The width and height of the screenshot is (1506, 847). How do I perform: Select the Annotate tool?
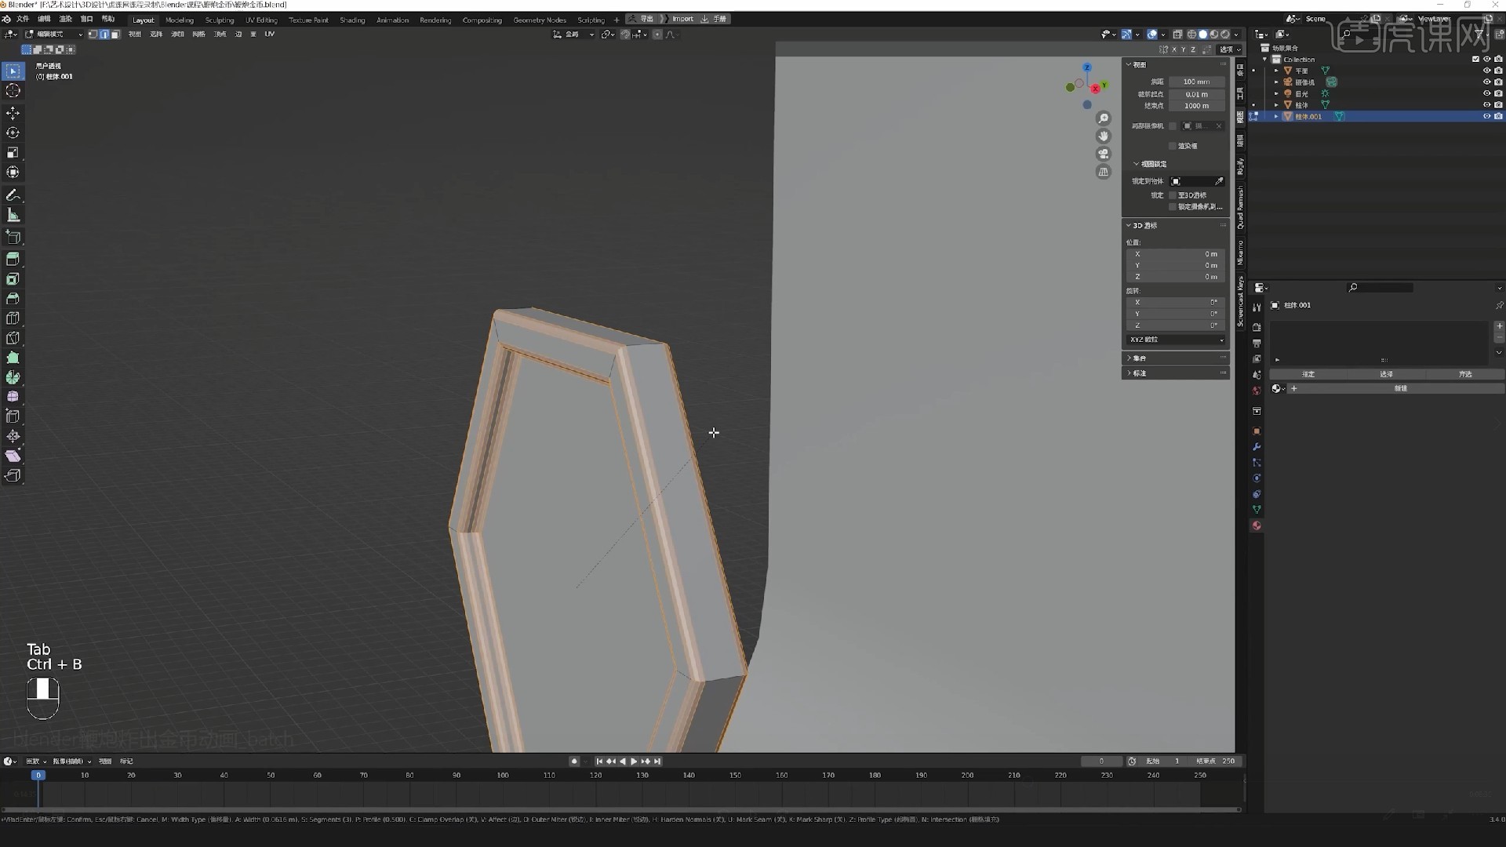tap(13, 194)
